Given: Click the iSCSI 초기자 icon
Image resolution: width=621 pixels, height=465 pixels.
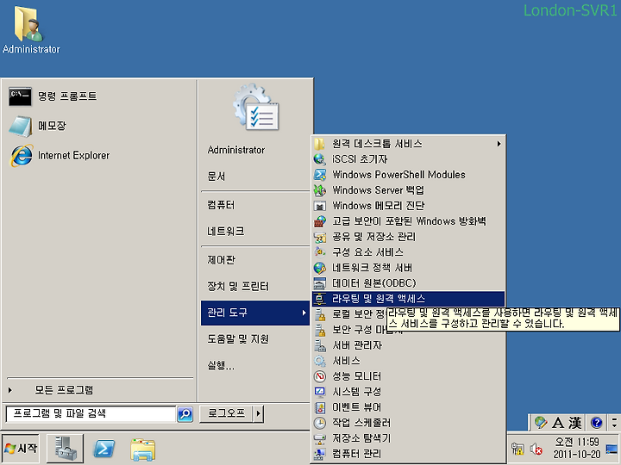Looking at the screenshot, I should click(x=320, y=159).
